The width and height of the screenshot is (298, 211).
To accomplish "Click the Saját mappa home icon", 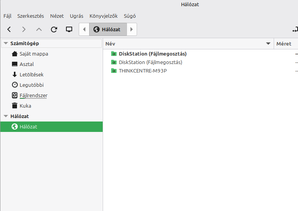I will coord(15,54).
